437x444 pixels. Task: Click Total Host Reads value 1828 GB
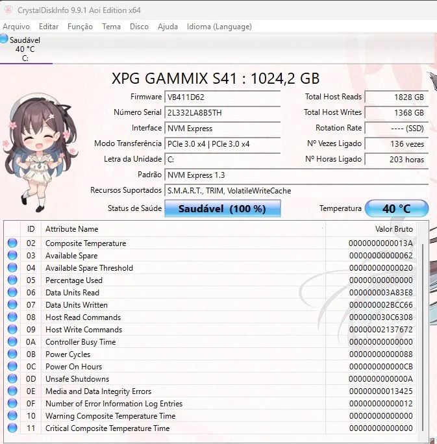point(397,97)
